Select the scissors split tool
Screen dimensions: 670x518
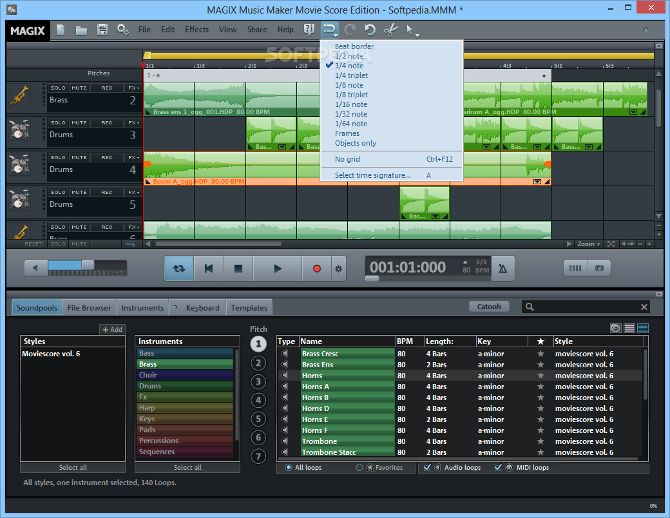[x=390, y=30]
